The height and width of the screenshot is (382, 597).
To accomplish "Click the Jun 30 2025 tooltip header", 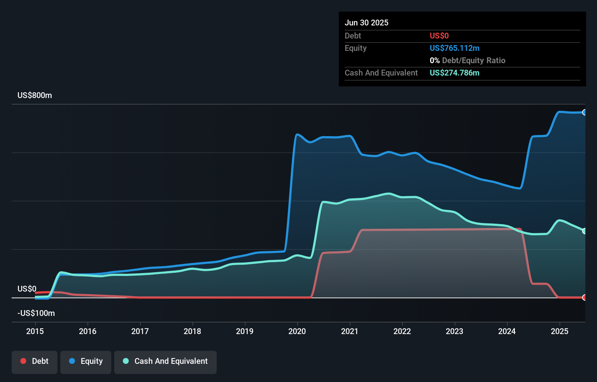I will click(366, 23).
